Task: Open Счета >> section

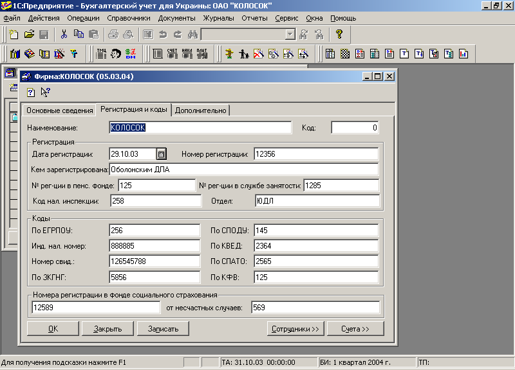Action: tap(355, 329)
